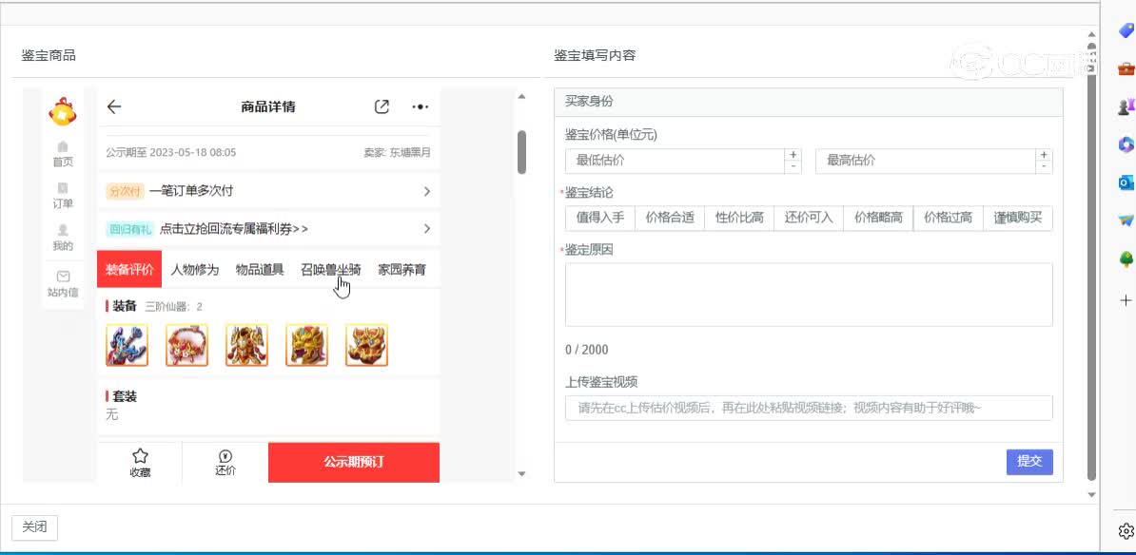Choose the 谨慎购买 conclusion option
This screenshot has height=555, width=1136.
point(1017,218)
